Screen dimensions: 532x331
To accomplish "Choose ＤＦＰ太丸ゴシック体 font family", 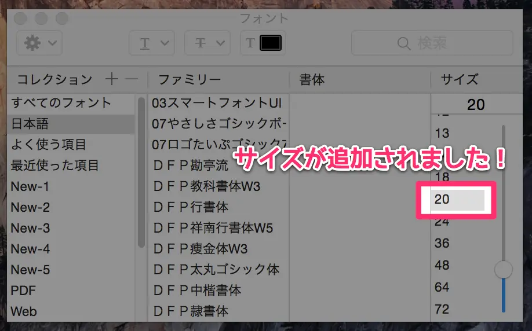I will click(216, 269).
